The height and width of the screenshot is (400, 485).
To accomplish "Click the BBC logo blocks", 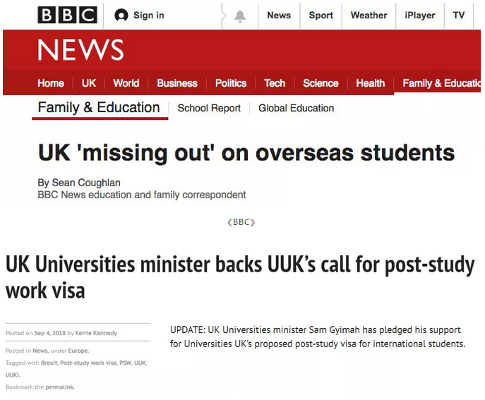I will coord(67,15).
